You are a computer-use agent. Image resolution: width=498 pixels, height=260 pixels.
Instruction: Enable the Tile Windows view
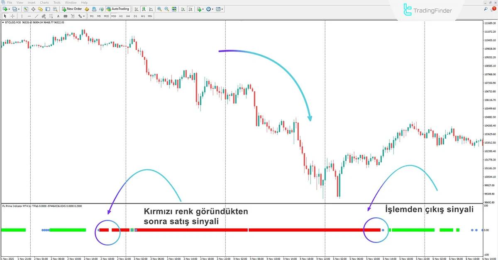coord(174,9)
